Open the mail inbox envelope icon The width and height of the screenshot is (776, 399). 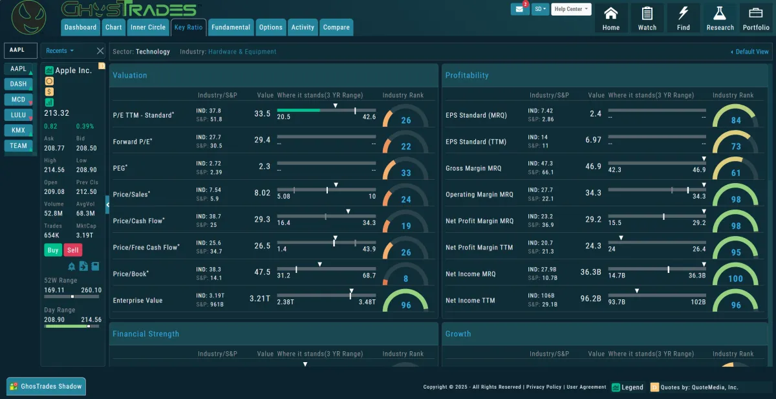[x=520, y=9]
